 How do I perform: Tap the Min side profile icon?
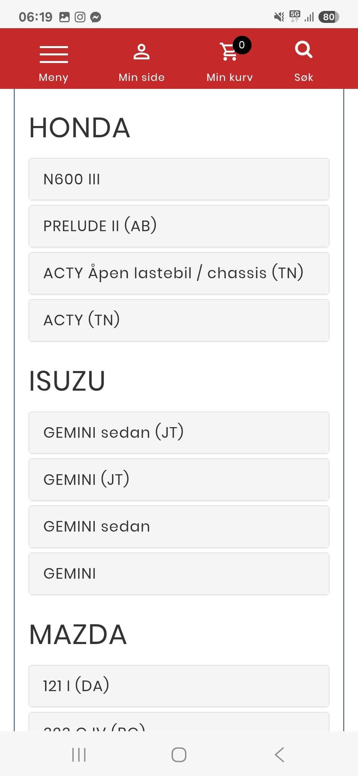[x=141, y=52]
